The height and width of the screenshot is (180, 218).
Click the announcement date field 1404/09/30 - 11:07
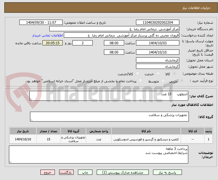[41, 23]
